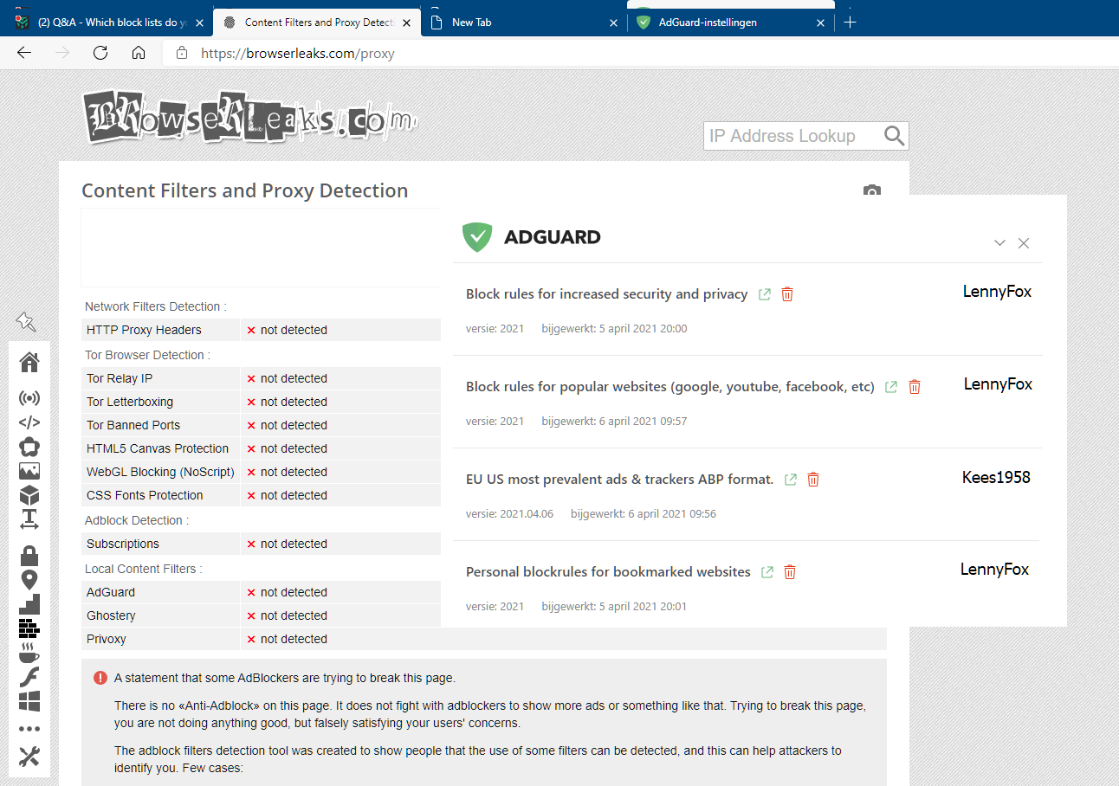Click the magnifier icon in IP Address Lookup
Viewport: 1119px width, 786px height.
click(x=895, y=136)
